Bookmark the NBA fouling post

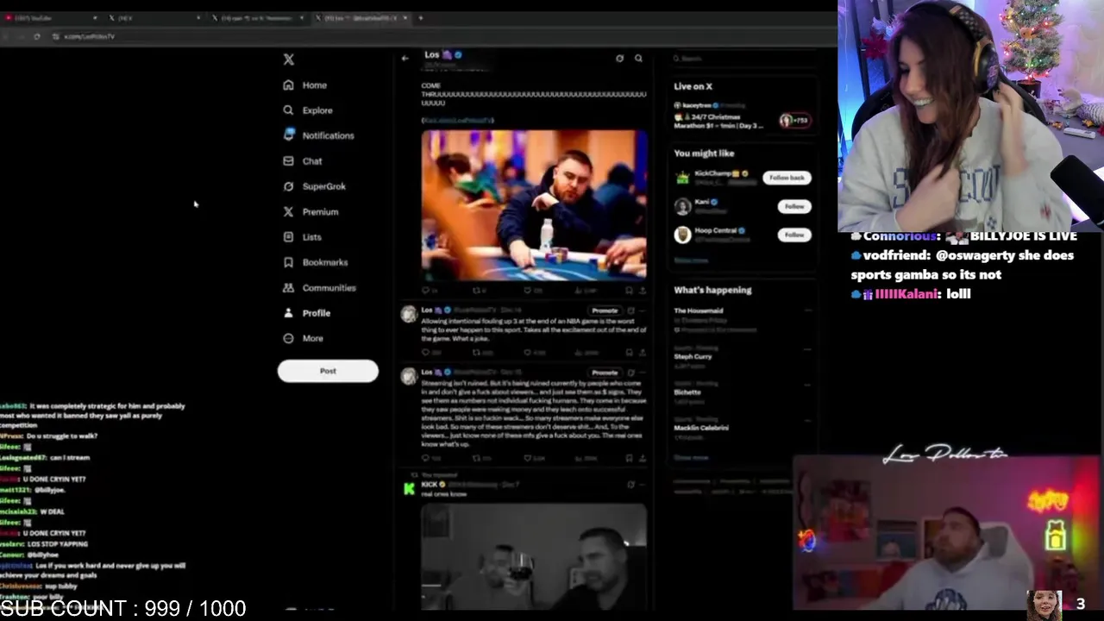click(x=629, y=352)
